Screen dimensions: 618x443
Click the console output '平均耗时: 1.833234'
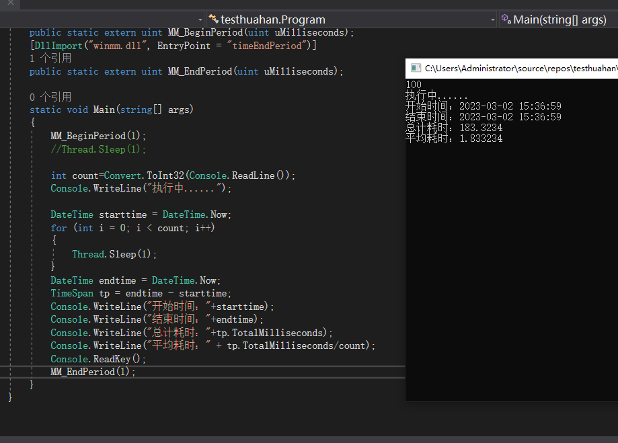point(454,138)
